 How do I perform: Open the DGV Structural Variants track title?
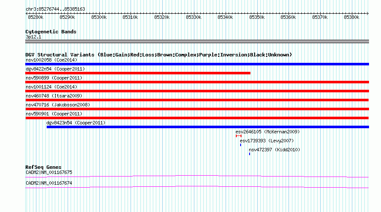pos(159,55)
